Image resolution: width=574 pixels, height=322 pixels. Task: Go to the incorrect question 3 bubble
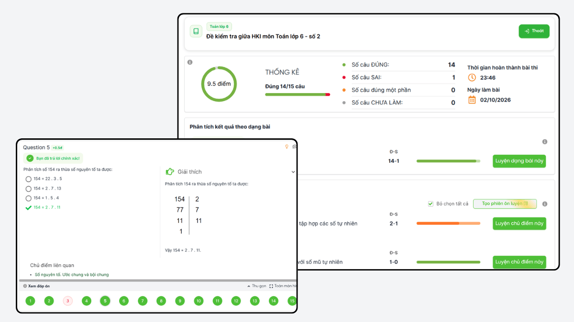(68, 301)
